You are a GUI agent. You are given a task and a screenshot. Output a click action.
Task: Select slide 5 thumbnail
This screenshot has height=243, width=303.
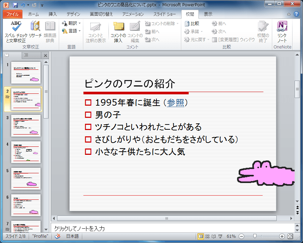coord(26,179)
